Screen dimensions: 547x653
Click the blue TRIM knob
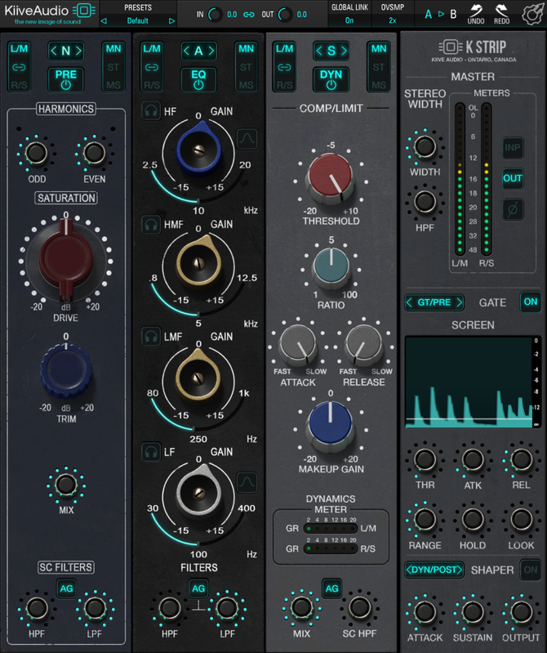[66, 369]
